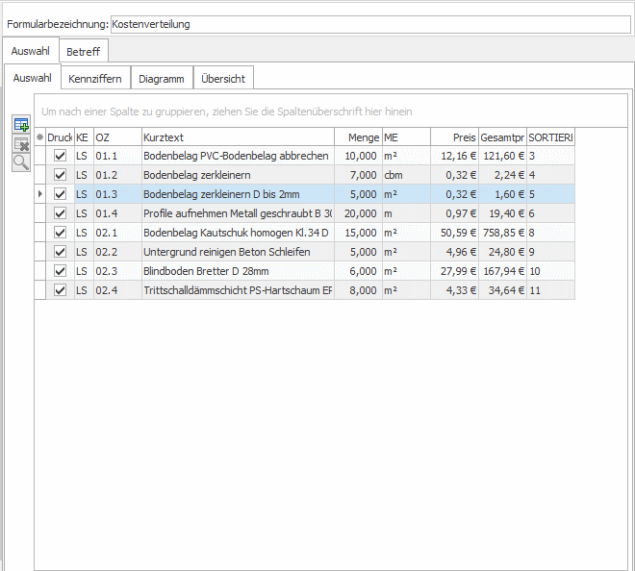The image size is (635, 571).
Task: Click Menge value 15,000
Action: [358, 233]
